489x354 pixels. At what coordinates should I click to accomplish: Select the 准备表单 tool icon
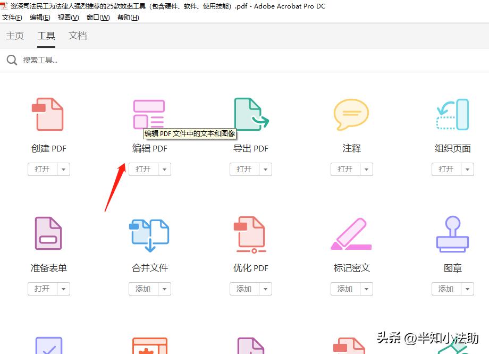click(48, 233)
